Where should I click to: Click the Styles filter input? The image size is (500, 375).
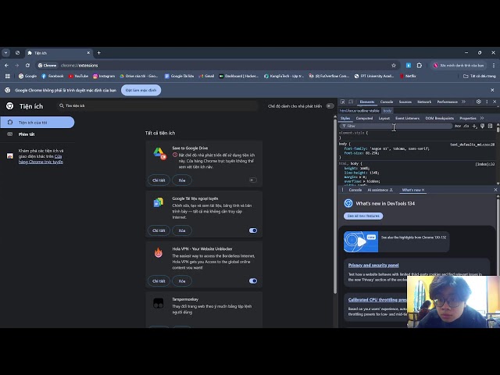(x=396, y=126)
